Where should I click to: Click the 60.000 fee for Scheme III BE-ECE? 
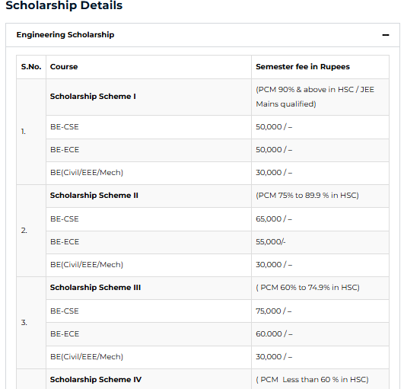(274, 334)
